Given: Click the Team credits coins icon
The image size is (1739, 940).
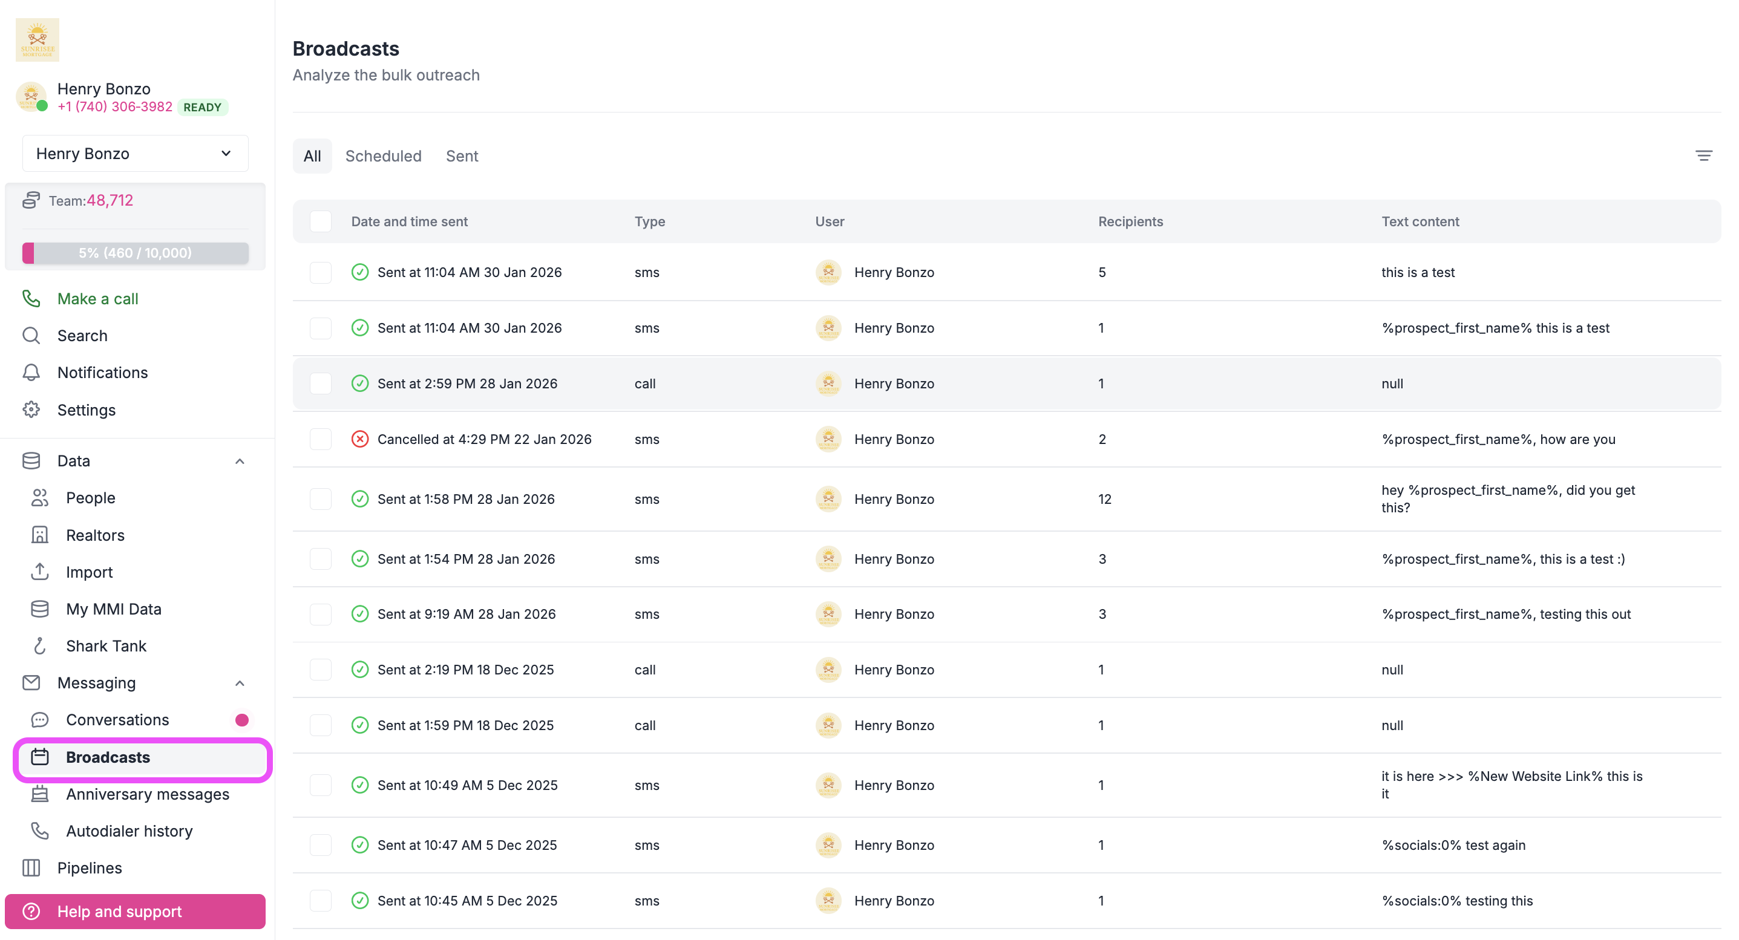Looking at the screenshot, I should coord(31,200).
